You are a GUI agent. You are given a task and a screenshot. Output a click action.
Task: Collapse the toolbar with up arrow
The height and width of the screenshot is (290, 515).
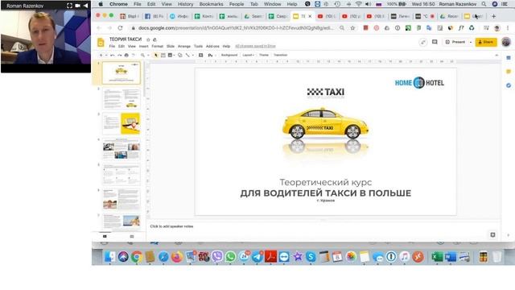pyautogui.click(x=496, y=56)
